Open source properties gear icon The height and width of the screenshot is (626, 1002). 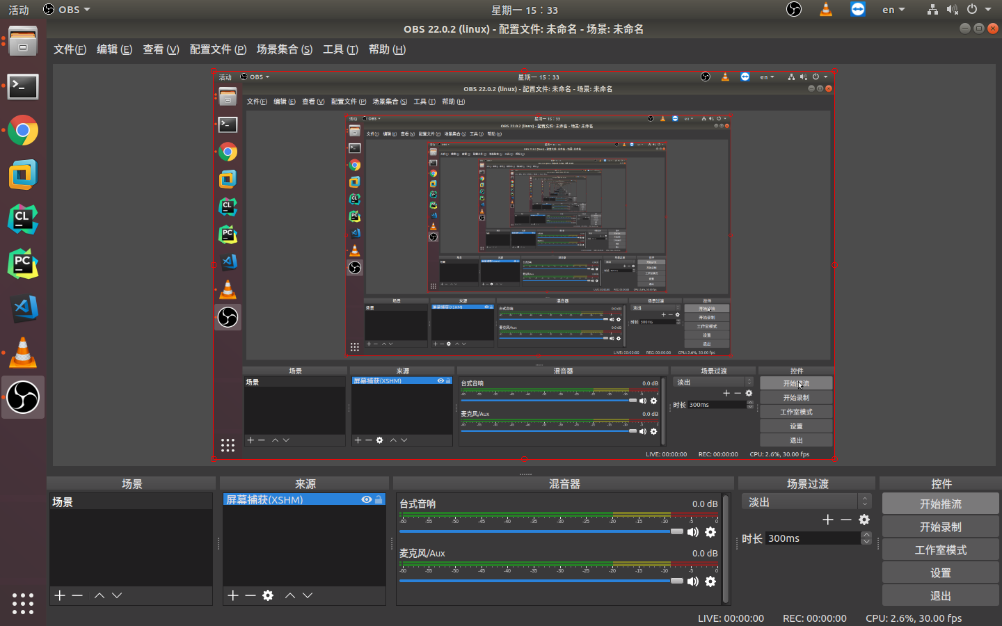(x=268, y=595)
